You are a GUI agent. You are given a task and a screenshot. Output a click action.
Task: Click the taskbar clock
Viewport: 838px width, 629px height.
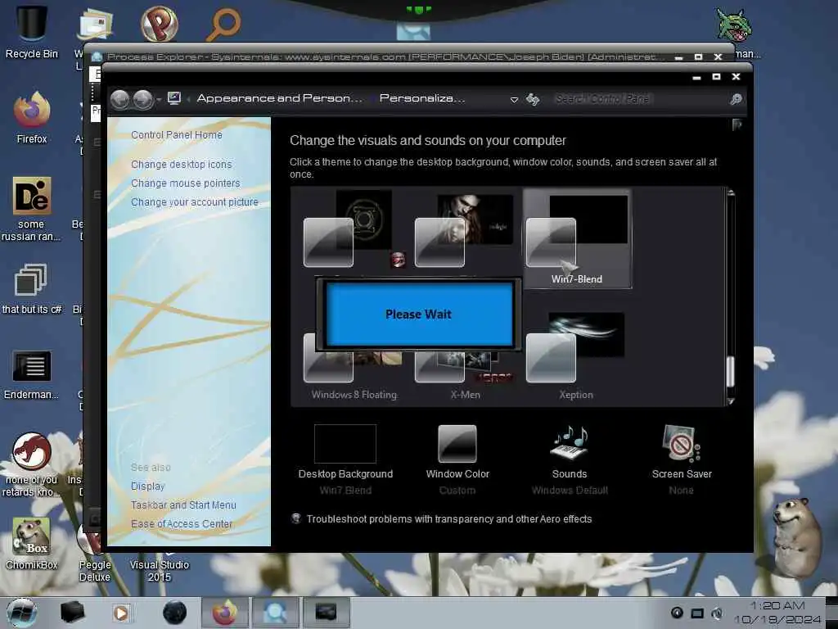point(777,613)
